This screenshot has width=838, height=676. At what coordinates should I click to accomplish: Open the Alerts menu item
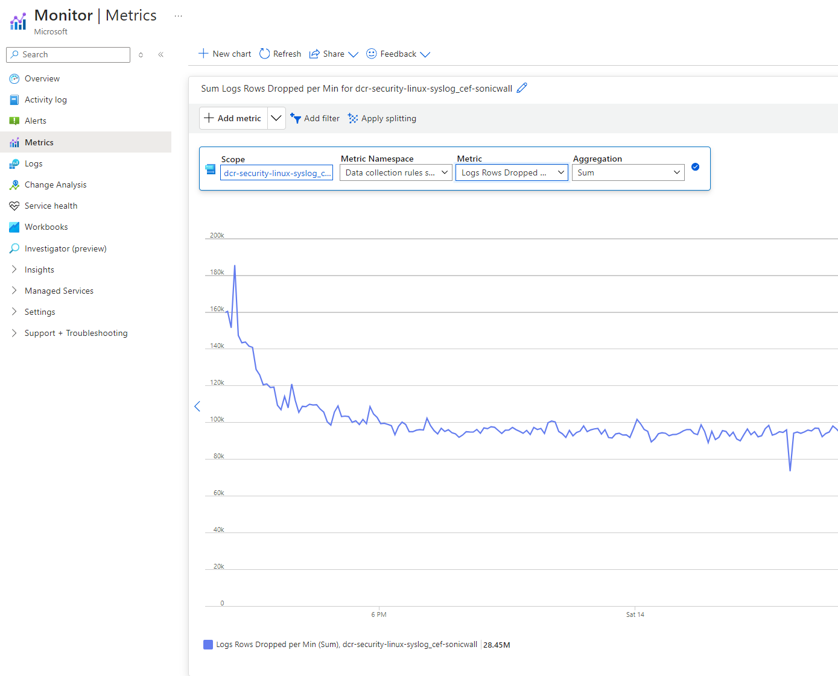pos(35,121)
